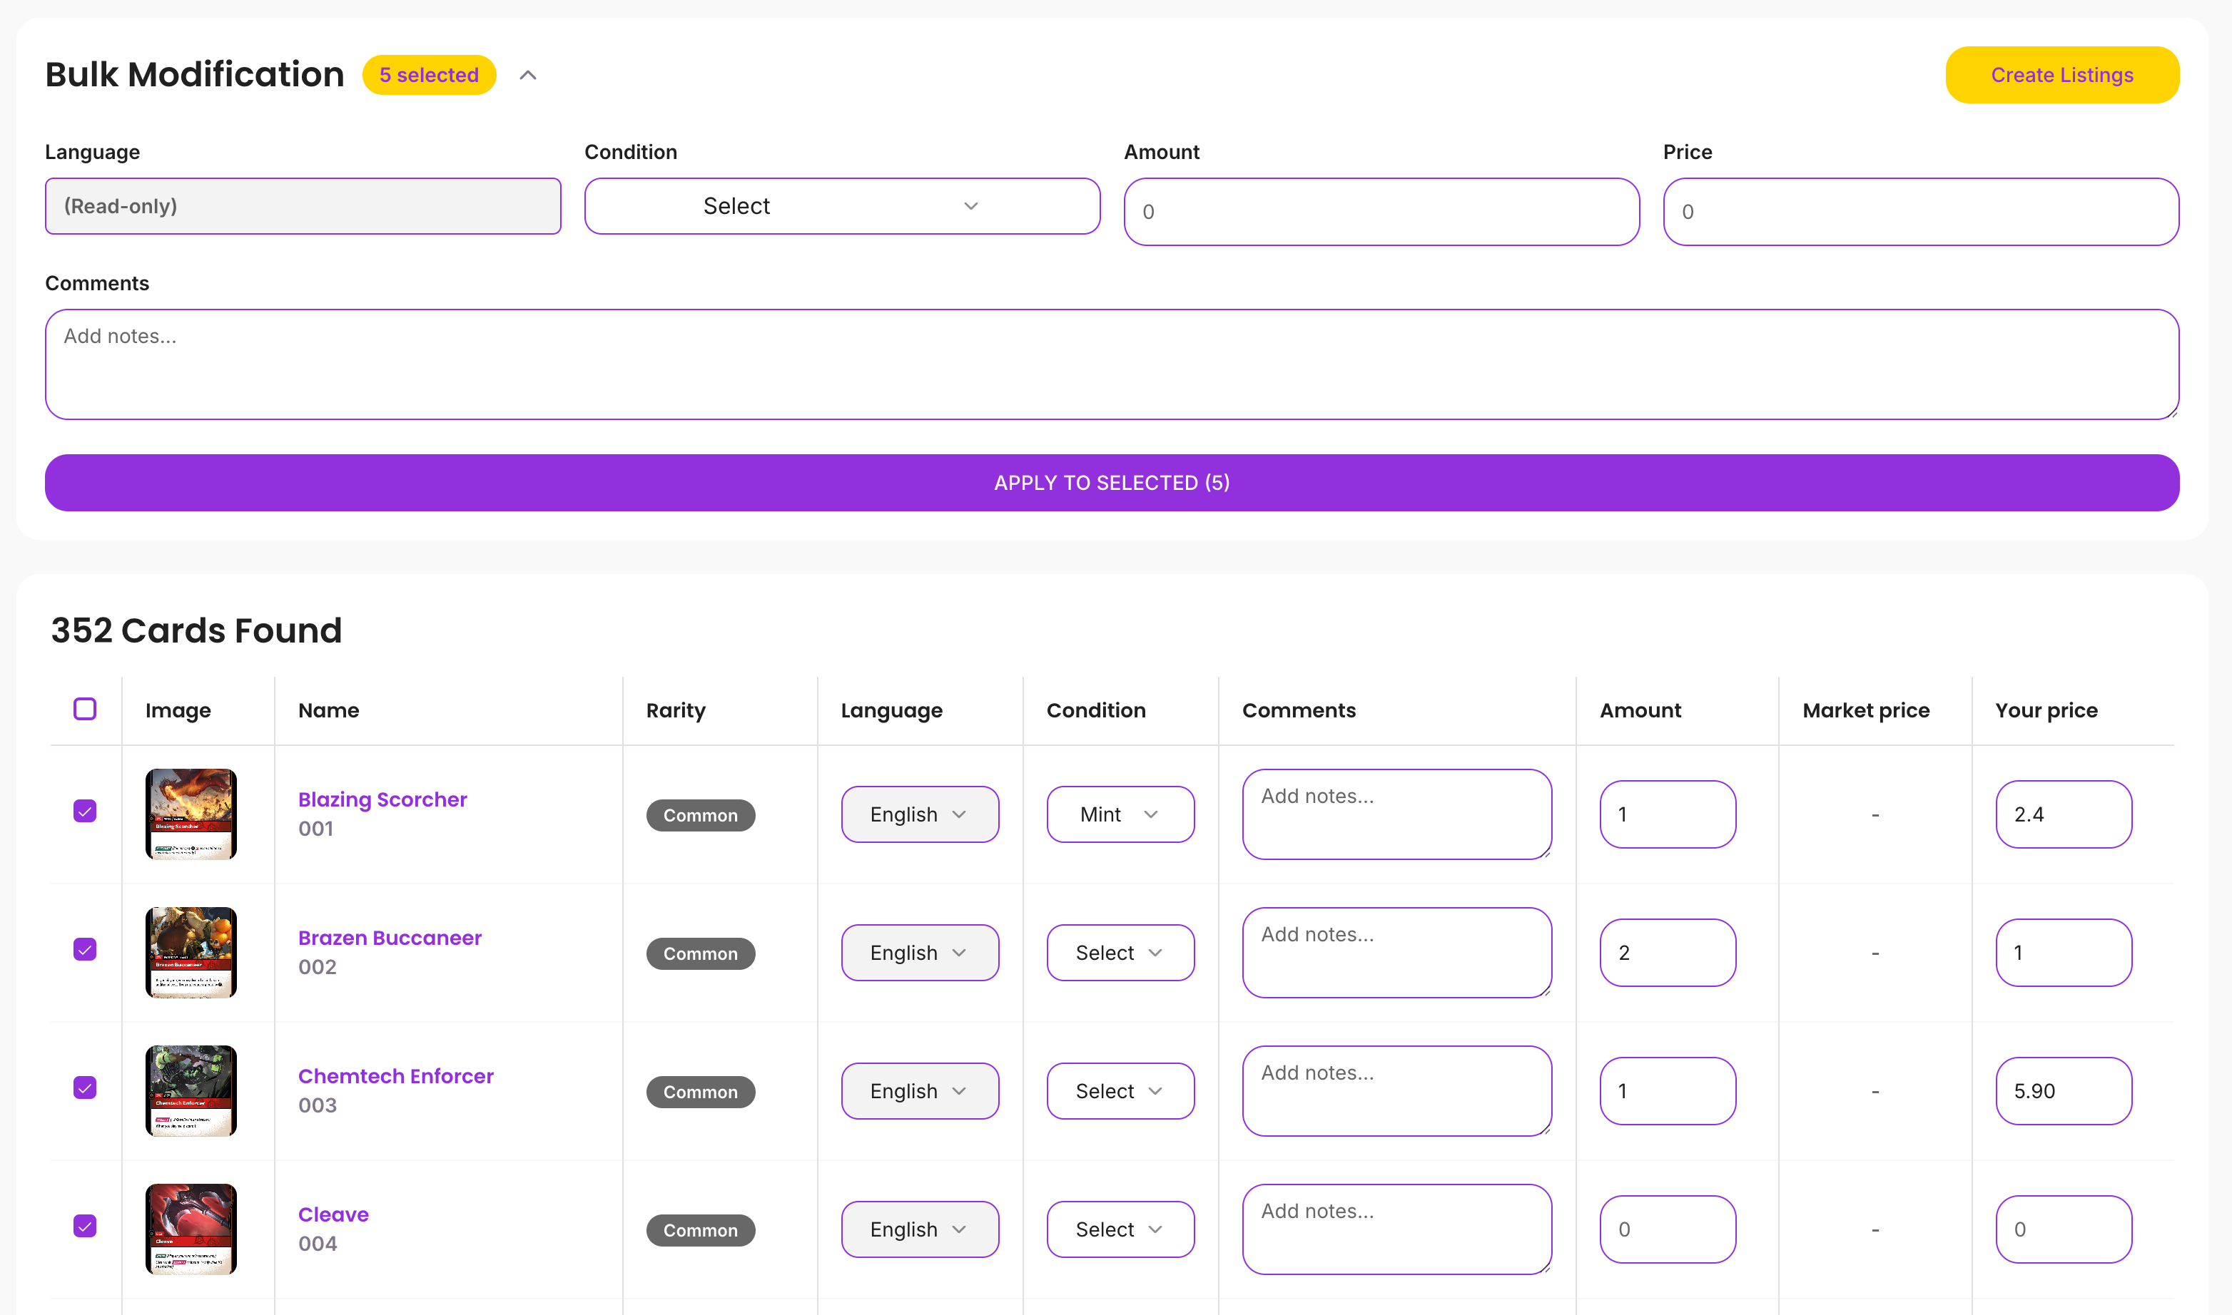Focus the bulk Price input

[x=1920, y=212]
